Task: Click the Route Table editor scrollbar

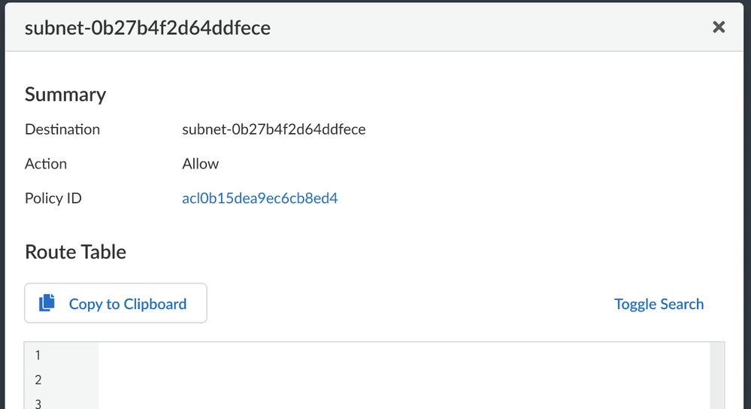Action: point(719,376)
